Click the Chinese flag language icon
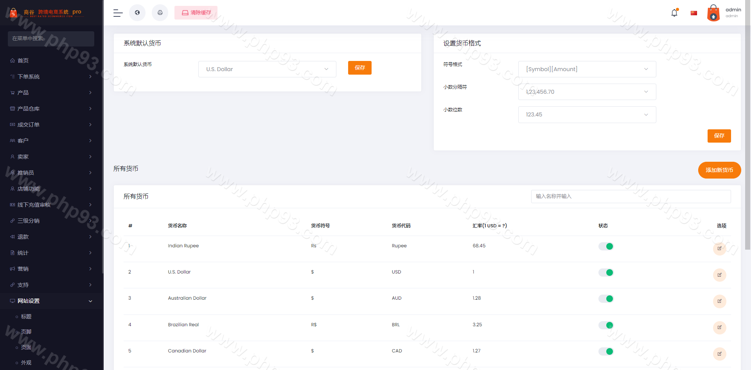The height and width of the screenshot is (370, 751). (x=694, y=13)
